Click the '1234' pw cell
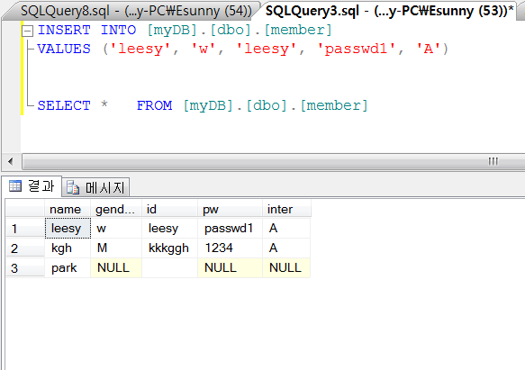 [x=230, y=248]
